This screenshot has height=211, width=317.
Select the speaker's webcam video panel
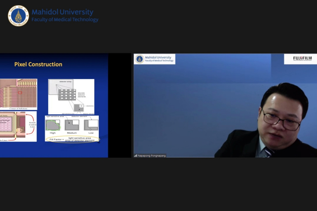click(225, 105)
